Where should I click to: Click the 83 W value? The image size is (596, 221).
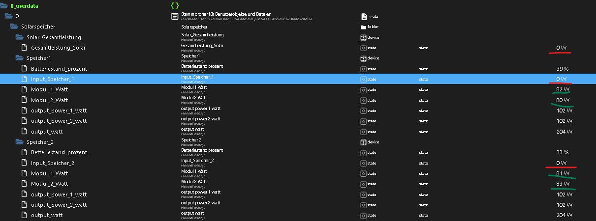point(563,184)
